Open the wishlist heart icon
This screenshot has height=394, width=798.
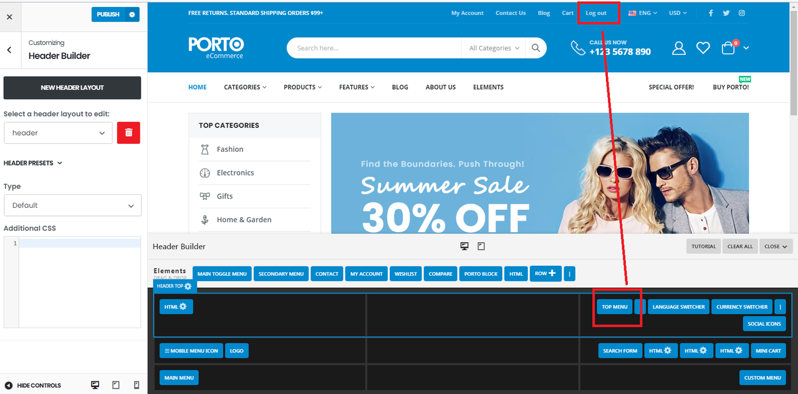703,48
